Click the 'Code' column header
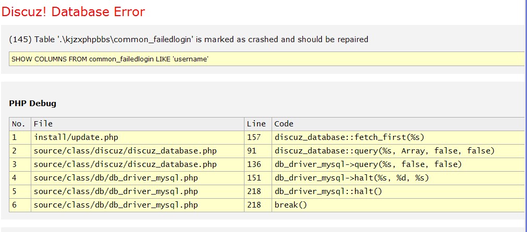The height and width of the screenshot is (232, 527). point(398,124)
